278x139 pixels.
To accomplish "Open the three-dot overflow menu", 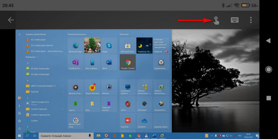I will click(x=251, y=20).
